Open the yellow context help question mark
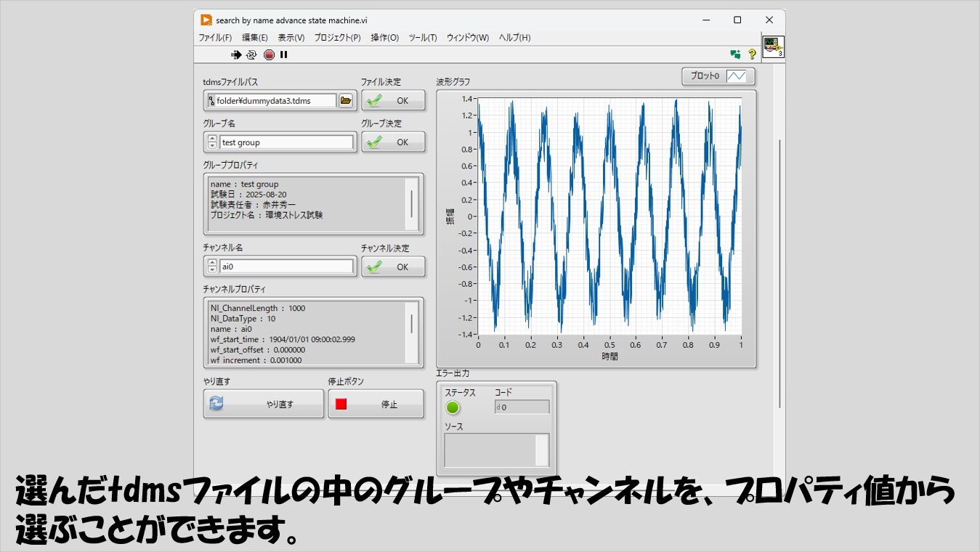Image resolution: width=980 pixels, height=552 pixels. coord(752,54)
